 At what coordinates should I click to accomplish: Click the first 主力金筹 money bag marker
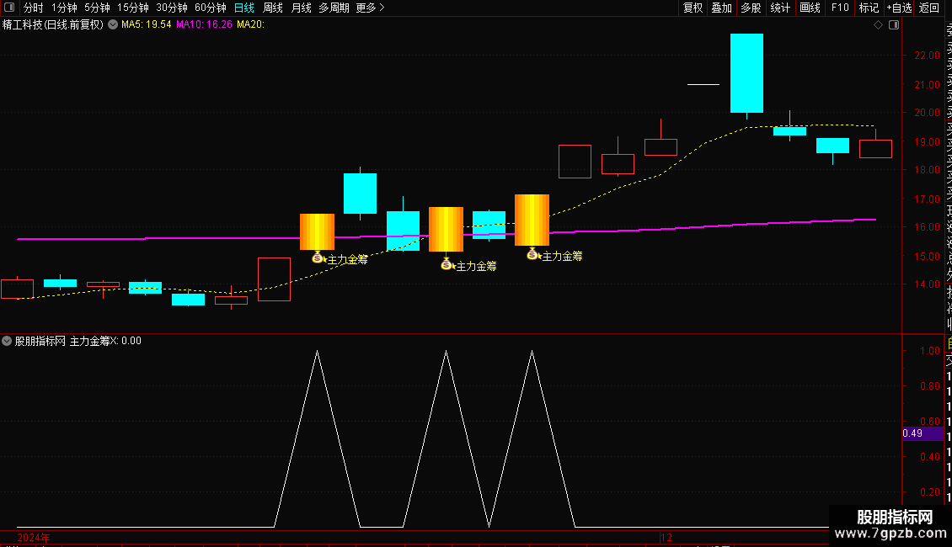coord(317,258)
